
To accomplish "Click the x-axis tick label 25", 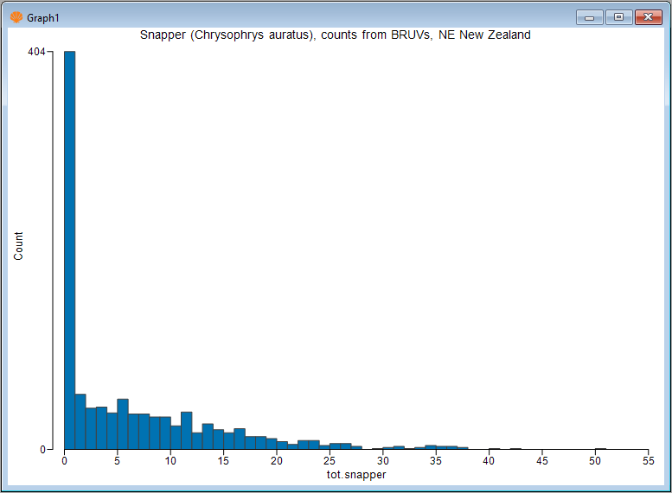I will (330, 462).
